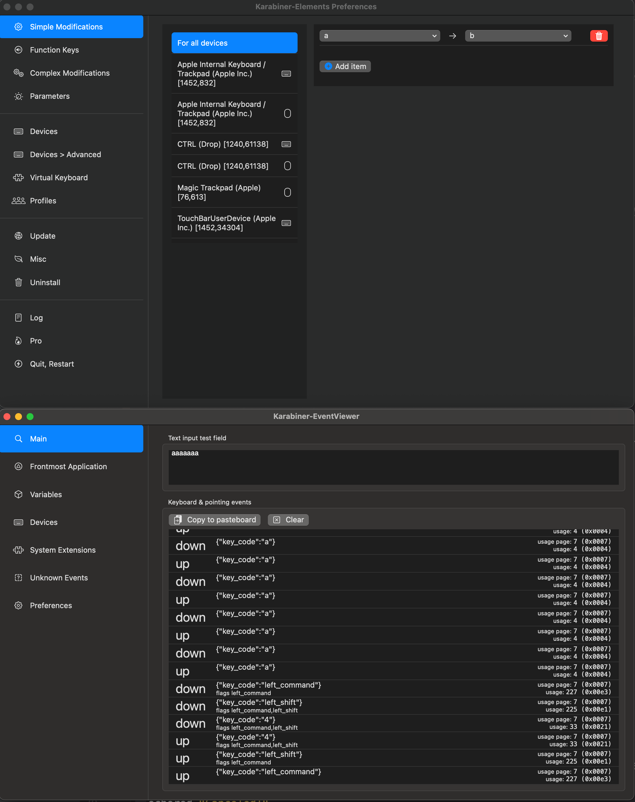Select Virtual Keyboard in the sidebar

click(x=58, y=177)
